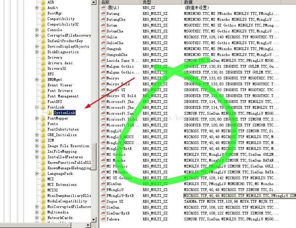This screenshot has height=228, width=296.
Task: Click the tree pane scroll right arrow
Action: 88,225
